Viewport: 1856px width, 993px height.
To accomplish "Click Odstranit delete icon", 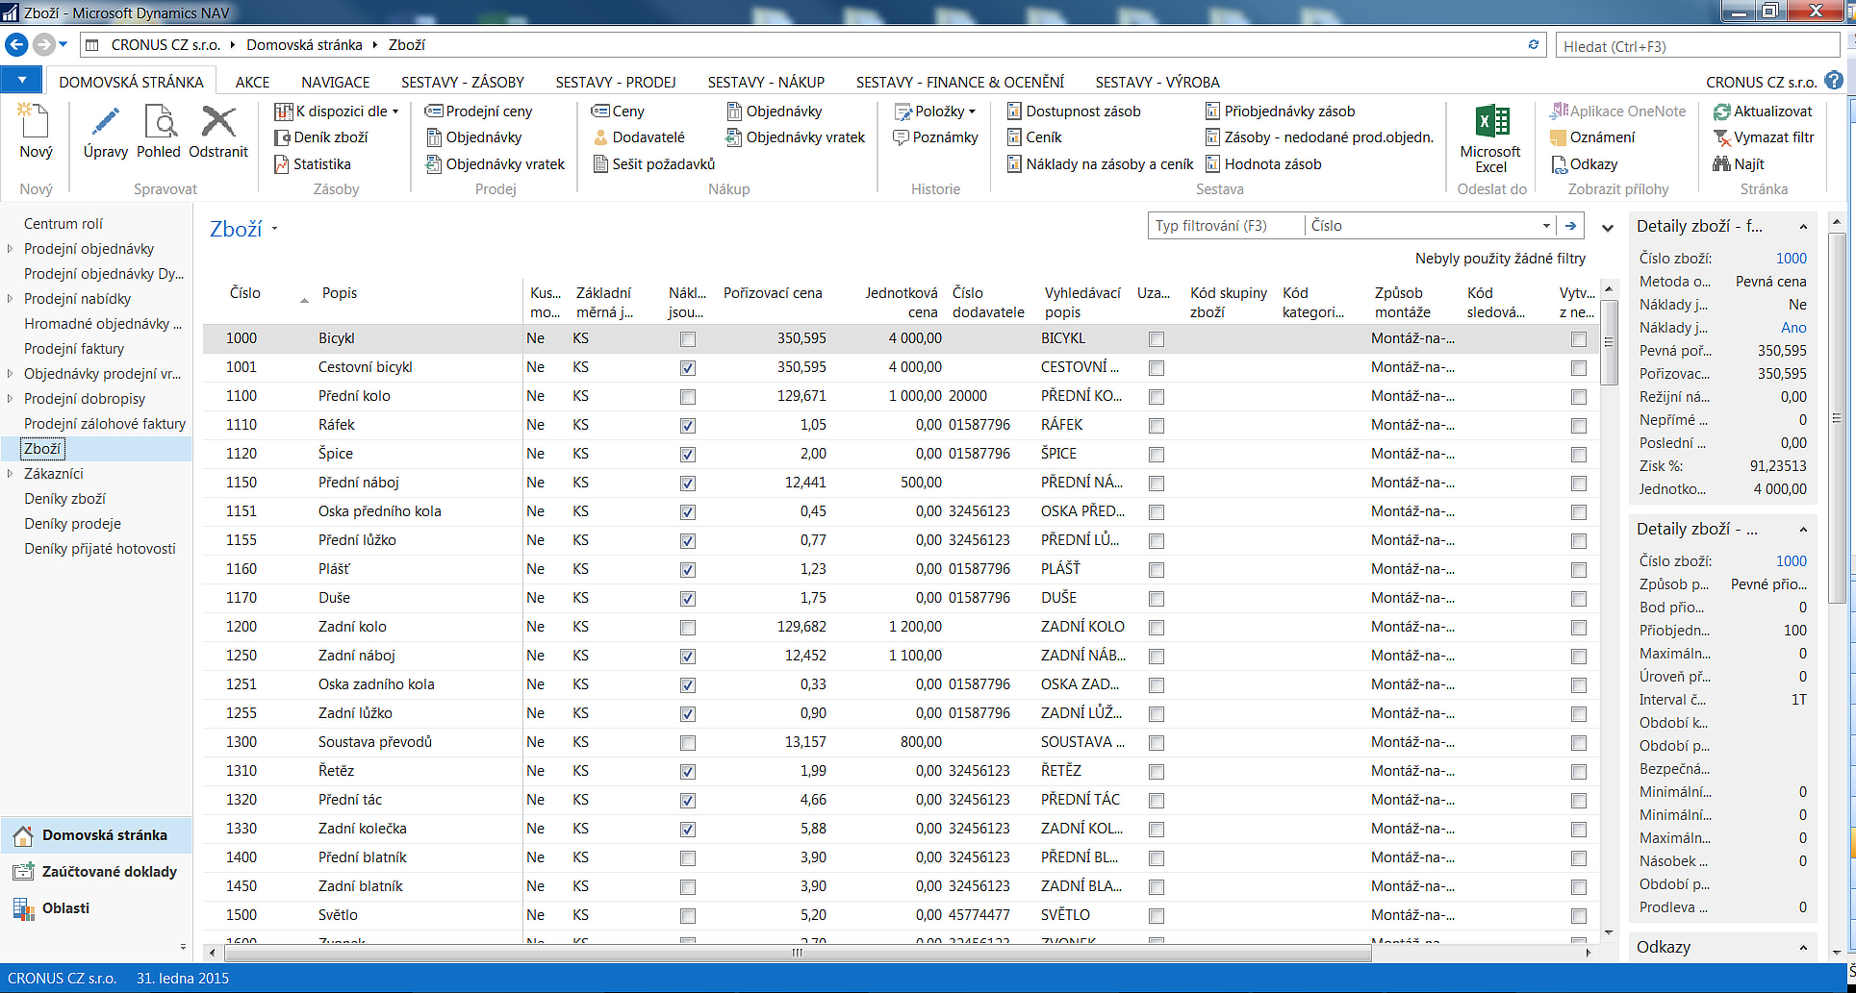I will (218, 123).
